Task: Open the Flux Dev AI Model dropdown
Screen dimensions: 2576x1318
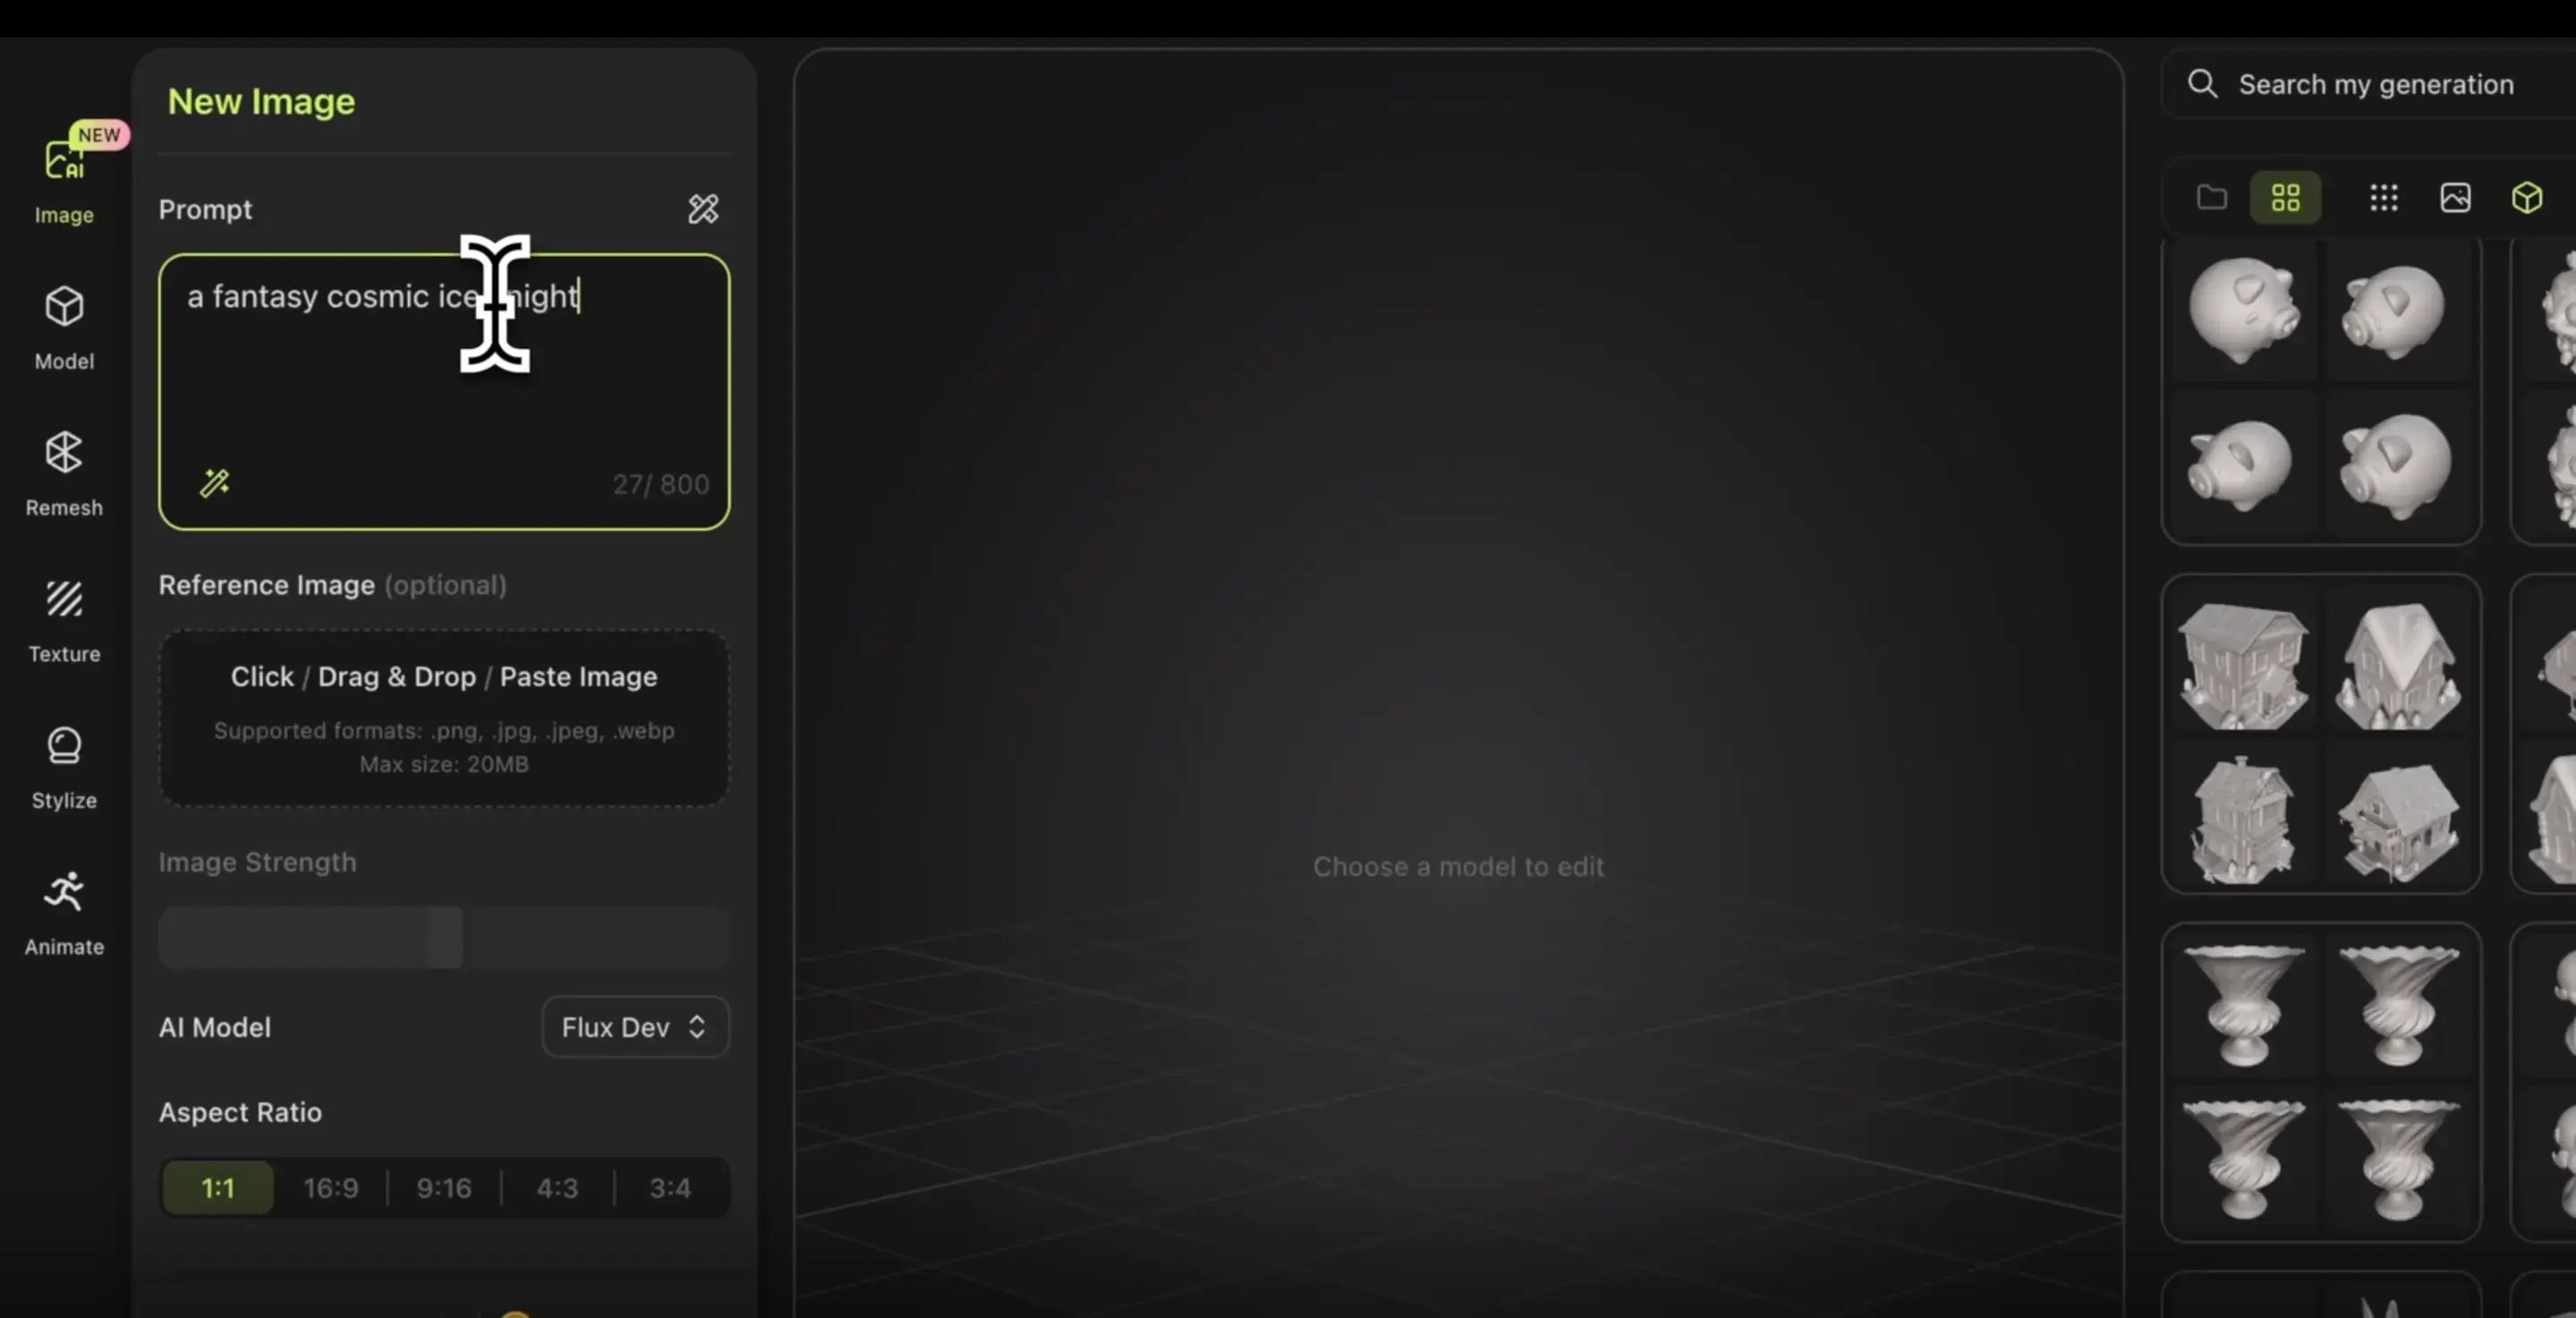Action: click(x=634, y=1026)
